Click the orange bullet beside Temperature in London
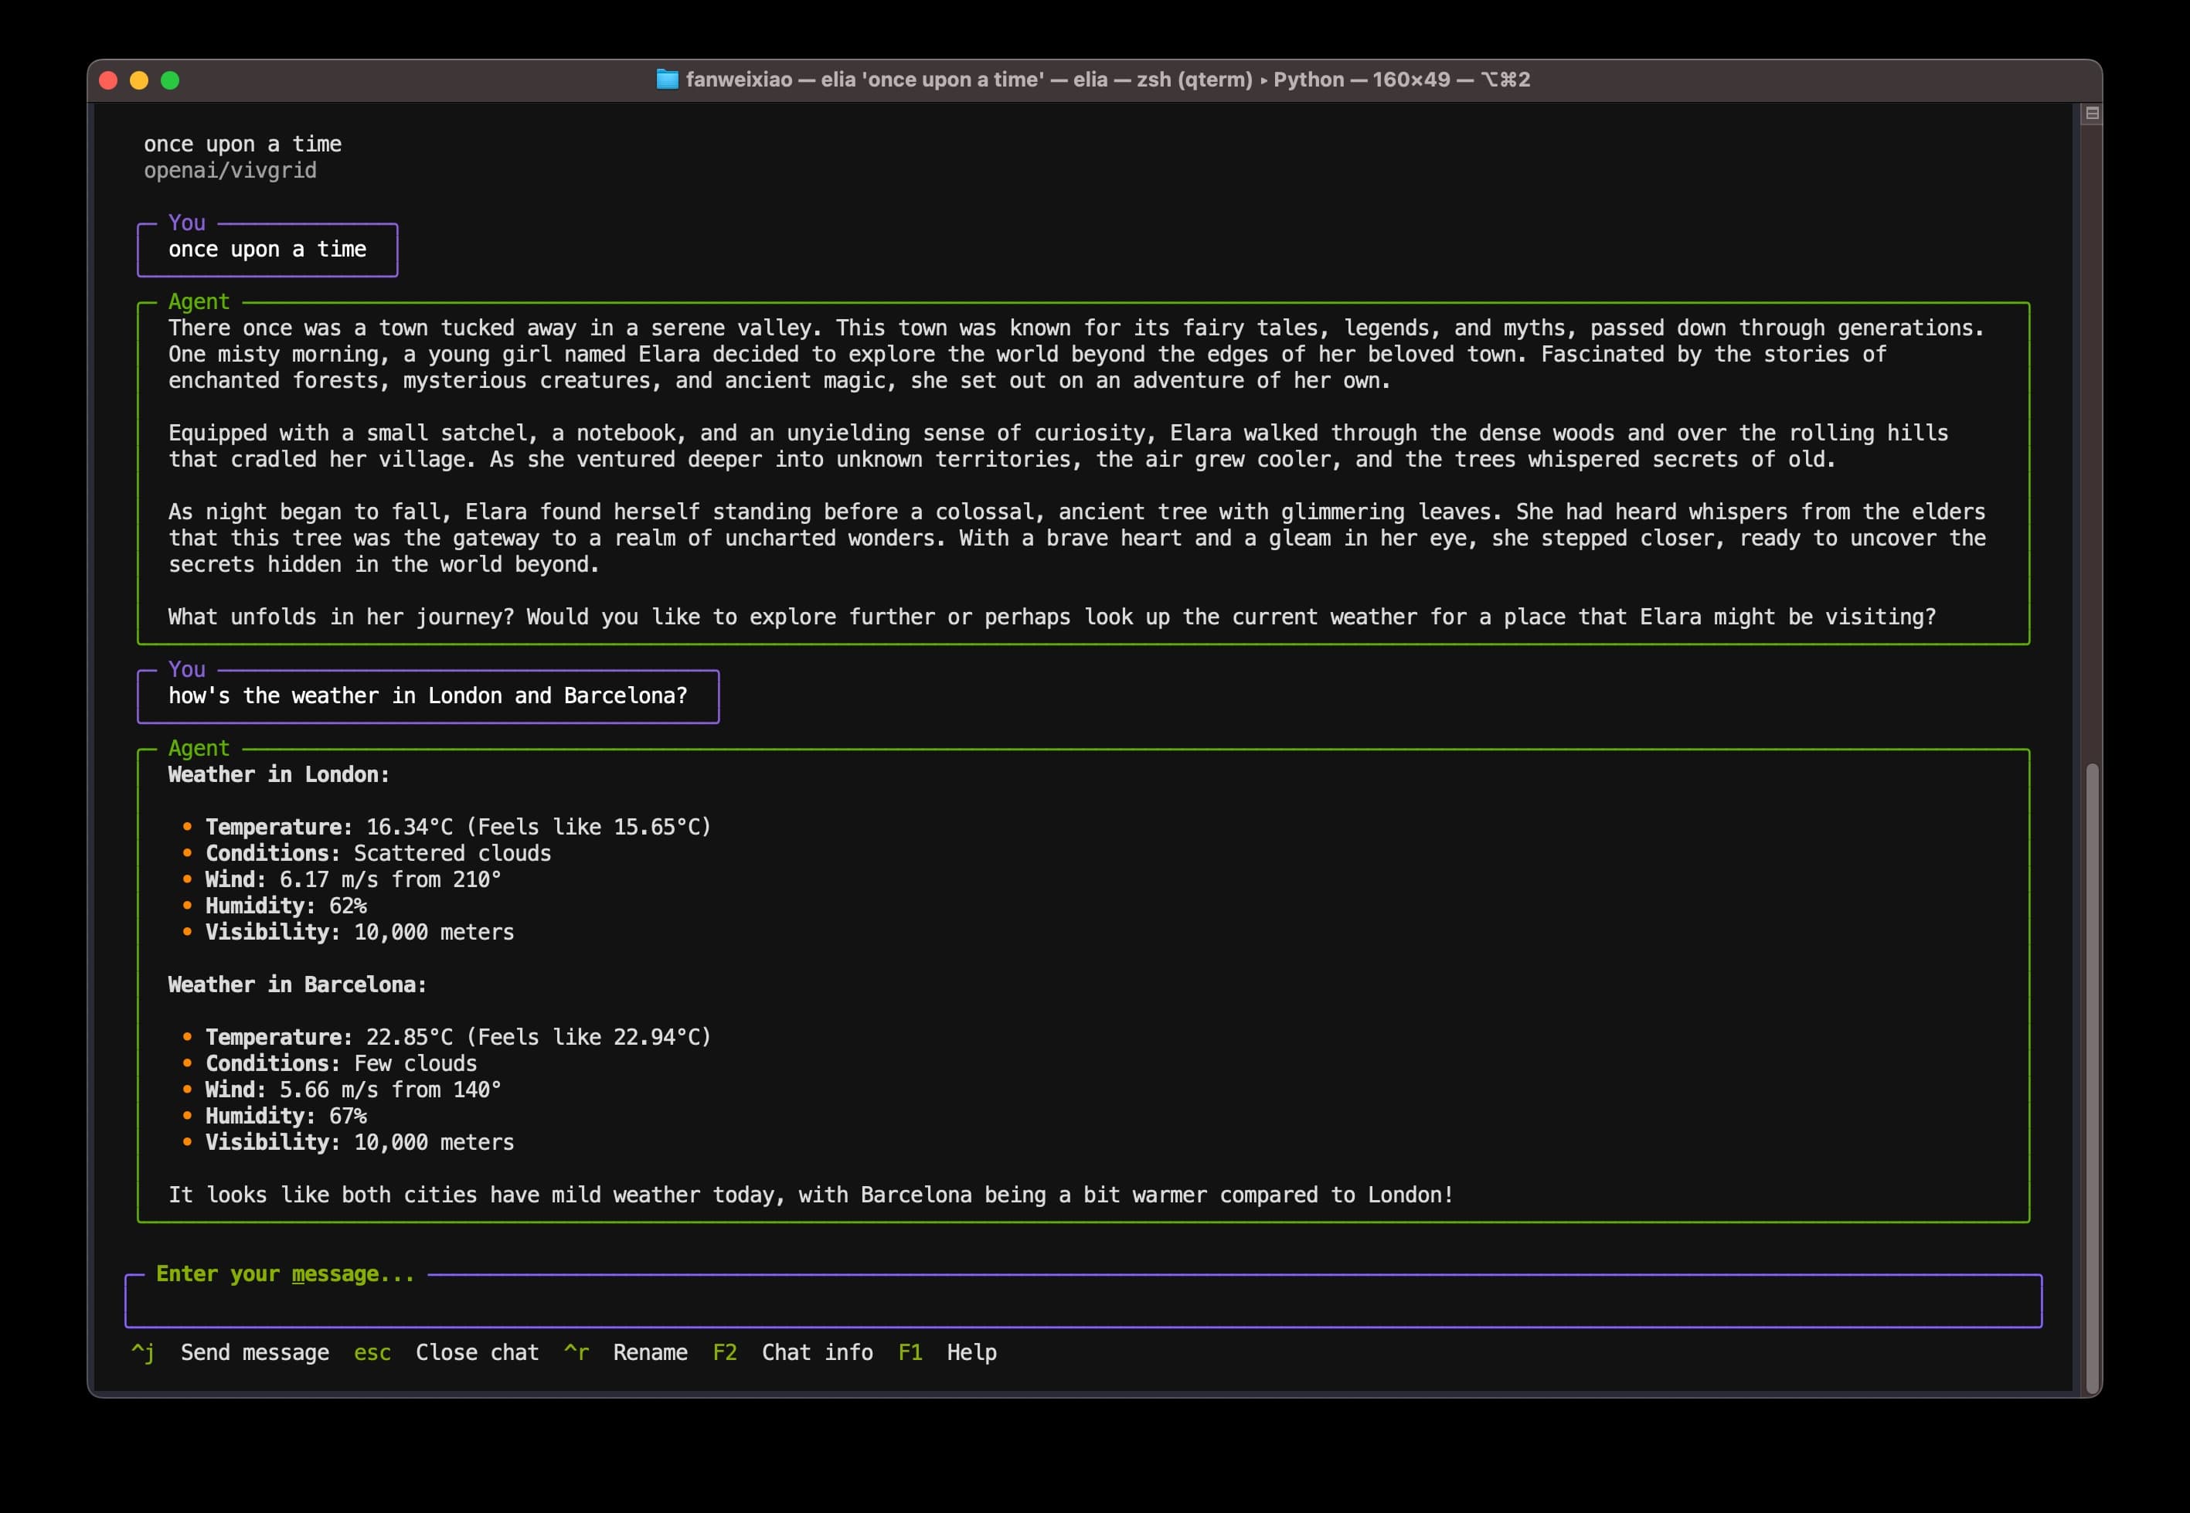Image resolution: width=2190 pixels, height=1513 pixels. coord(188,828)
